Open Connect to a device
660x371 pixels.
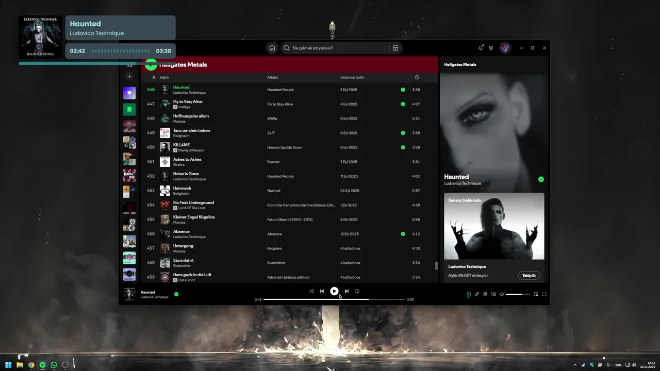(493, 294)
